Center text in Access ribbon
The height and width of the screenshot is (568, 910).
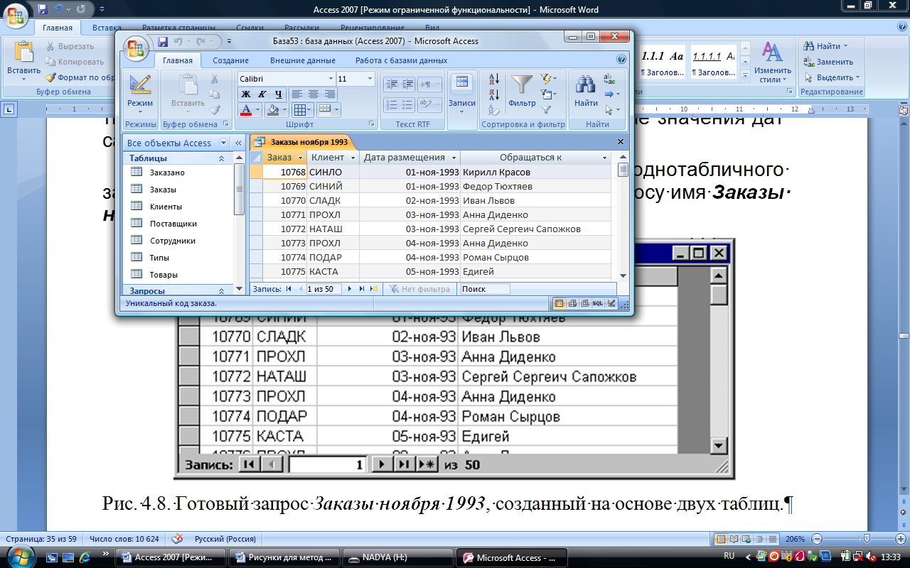pos(314,94)
